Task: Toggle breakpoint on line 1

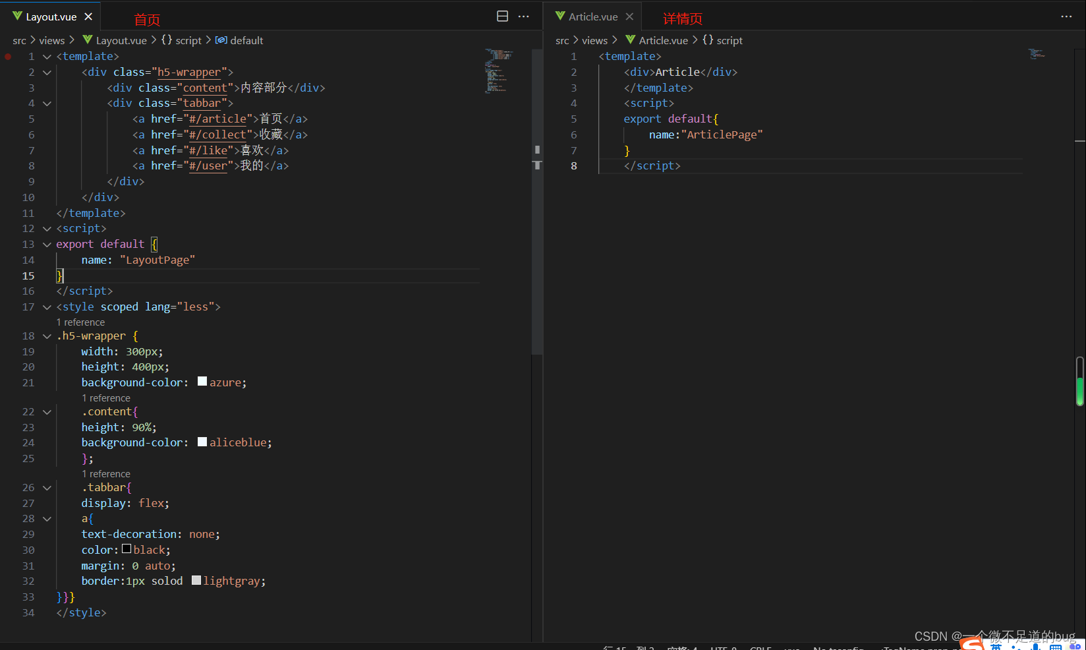Action: 8,57
